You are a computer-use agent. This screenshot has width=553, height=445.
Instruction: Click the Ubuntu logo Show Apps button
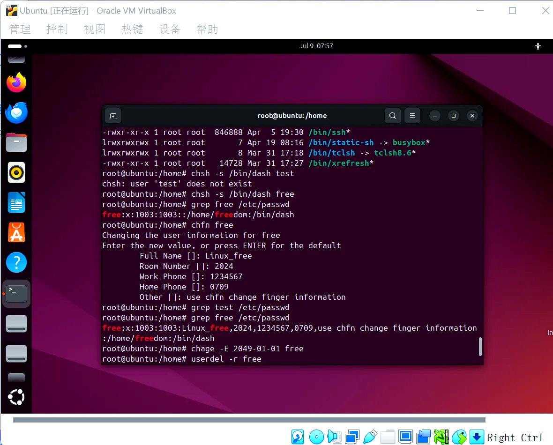(16, 397)
